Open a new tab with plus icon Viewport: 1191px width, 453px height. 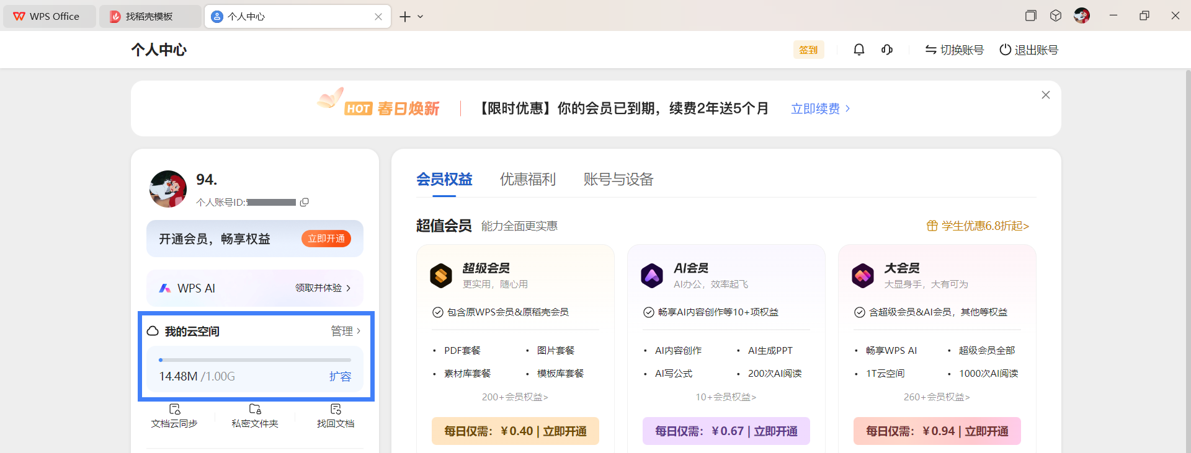coord(405,17)
